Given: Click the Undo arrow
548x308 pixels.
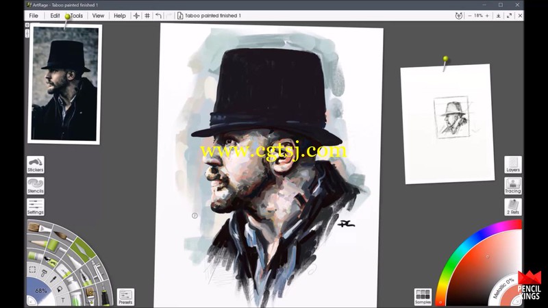Looking at the screenshot, I should (x=158, y=16).
